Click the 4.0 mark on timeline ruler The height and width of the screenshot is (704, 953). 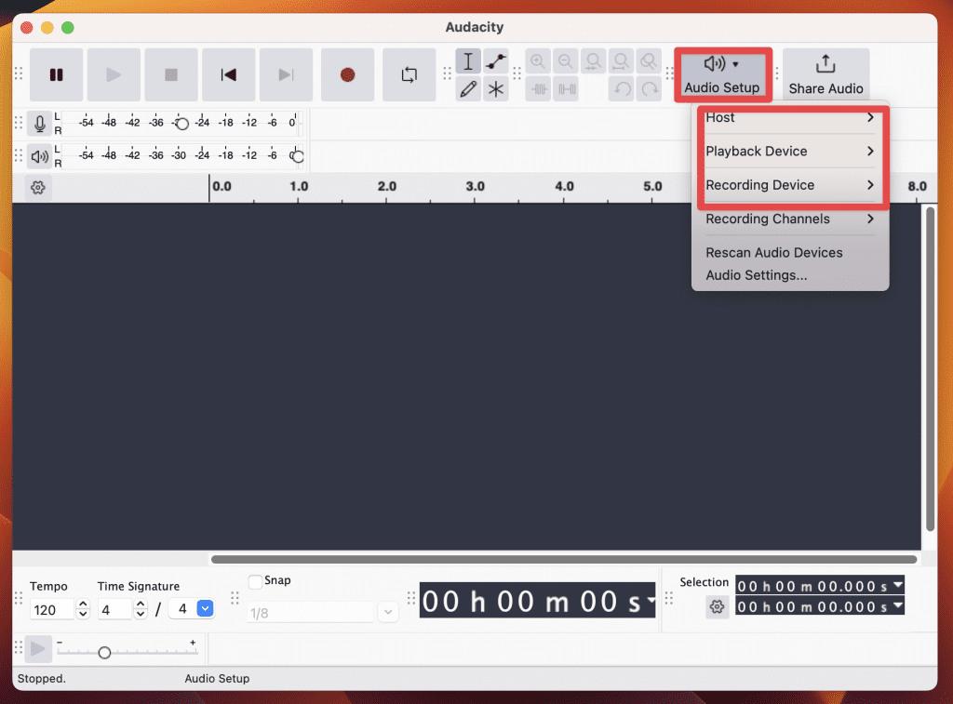(564, 186)
